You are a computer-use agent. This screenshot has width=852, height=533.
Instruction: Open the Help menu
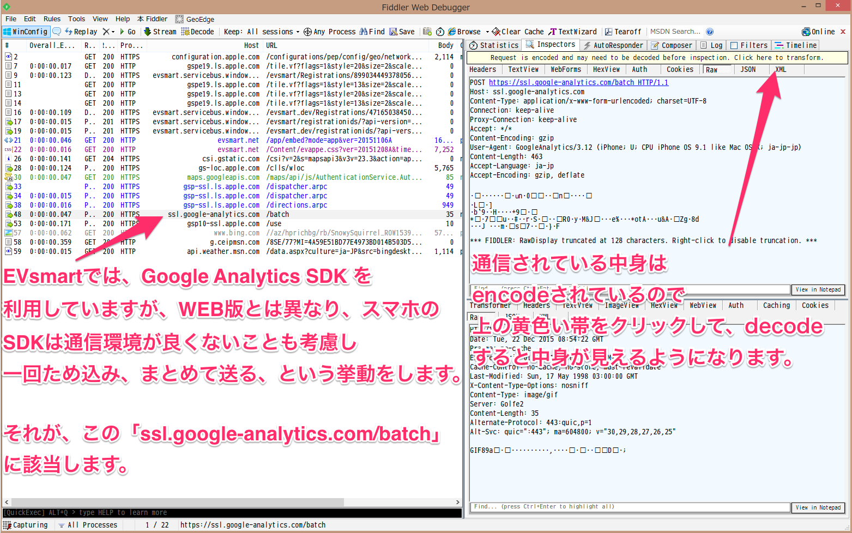[x=123, y=19]
